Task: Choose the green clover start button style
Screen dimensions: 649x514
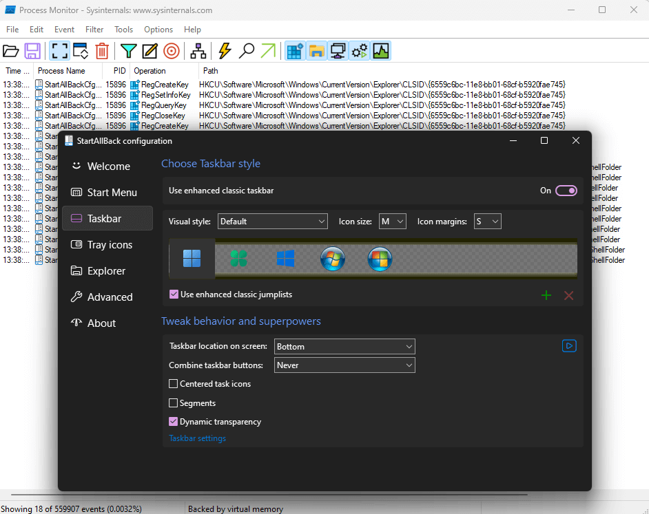Action: click(x=239, y=259)
